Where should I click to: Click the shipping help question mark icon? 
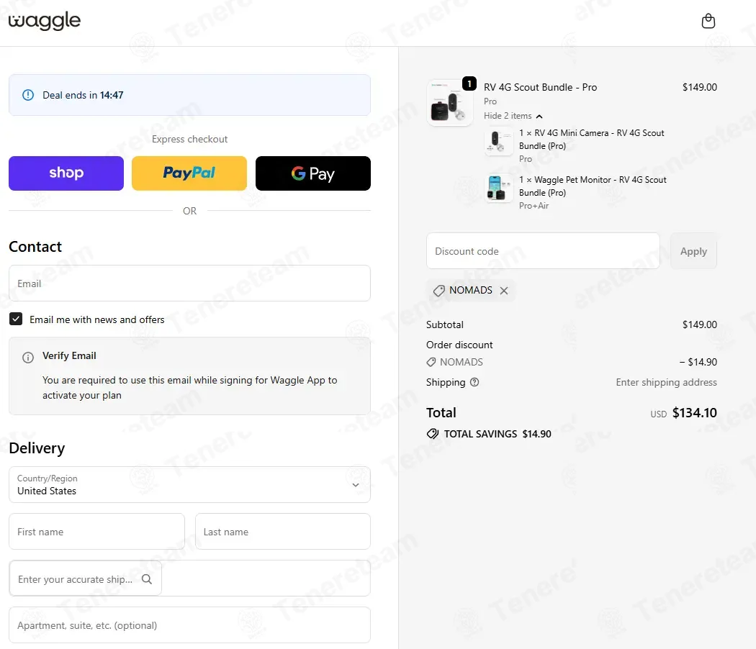pos(474,382)
